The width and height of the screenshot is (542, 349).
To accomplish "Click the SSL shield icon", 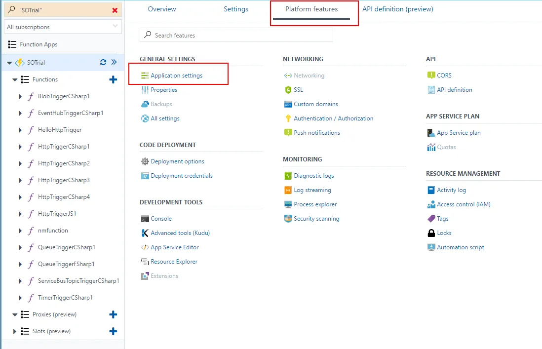I will 288,90.
